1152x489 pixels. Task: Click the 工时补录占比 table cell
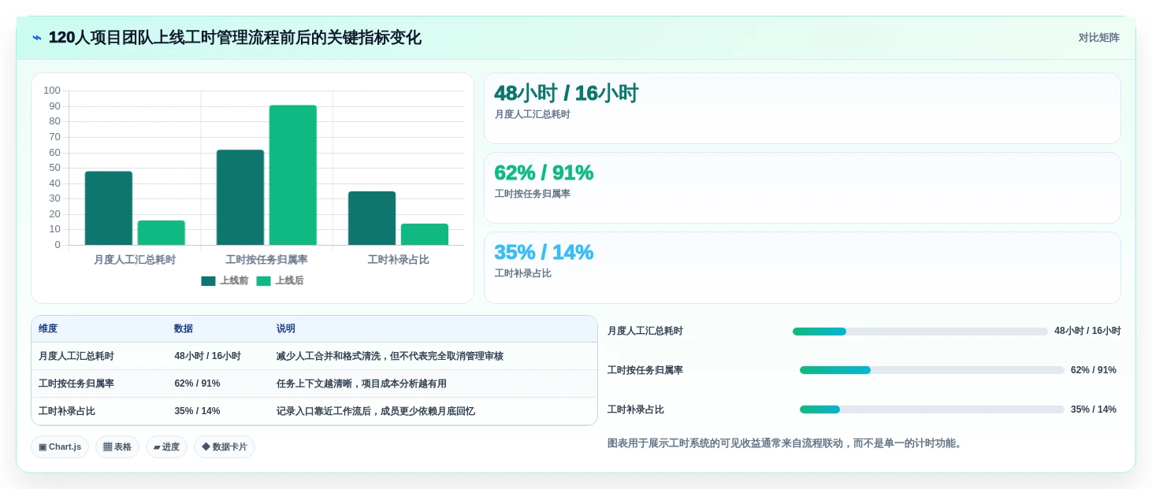click(67, 411)
